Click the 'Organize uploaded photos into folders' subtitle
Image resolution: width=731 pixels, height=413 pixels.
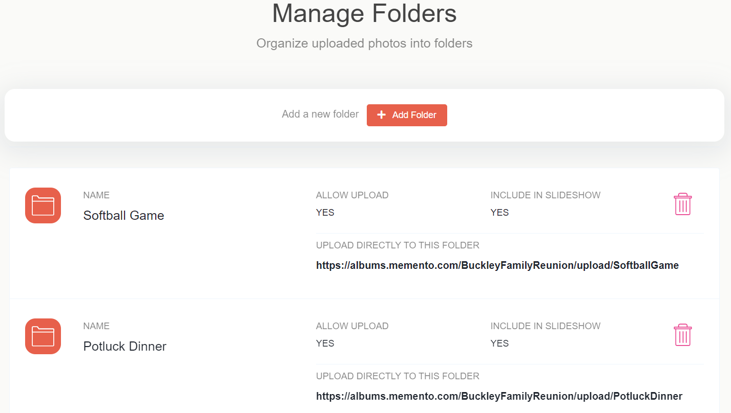tap(364, 43)
